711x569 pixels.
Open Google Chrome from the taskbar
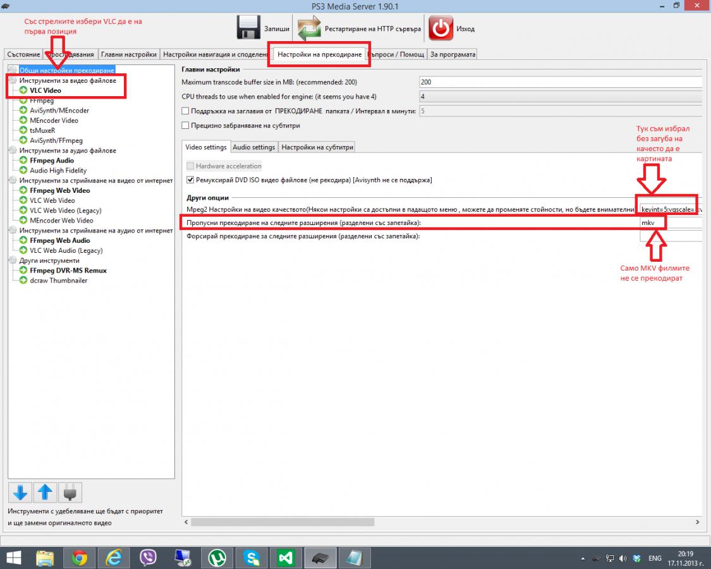(x=78, y=558)
